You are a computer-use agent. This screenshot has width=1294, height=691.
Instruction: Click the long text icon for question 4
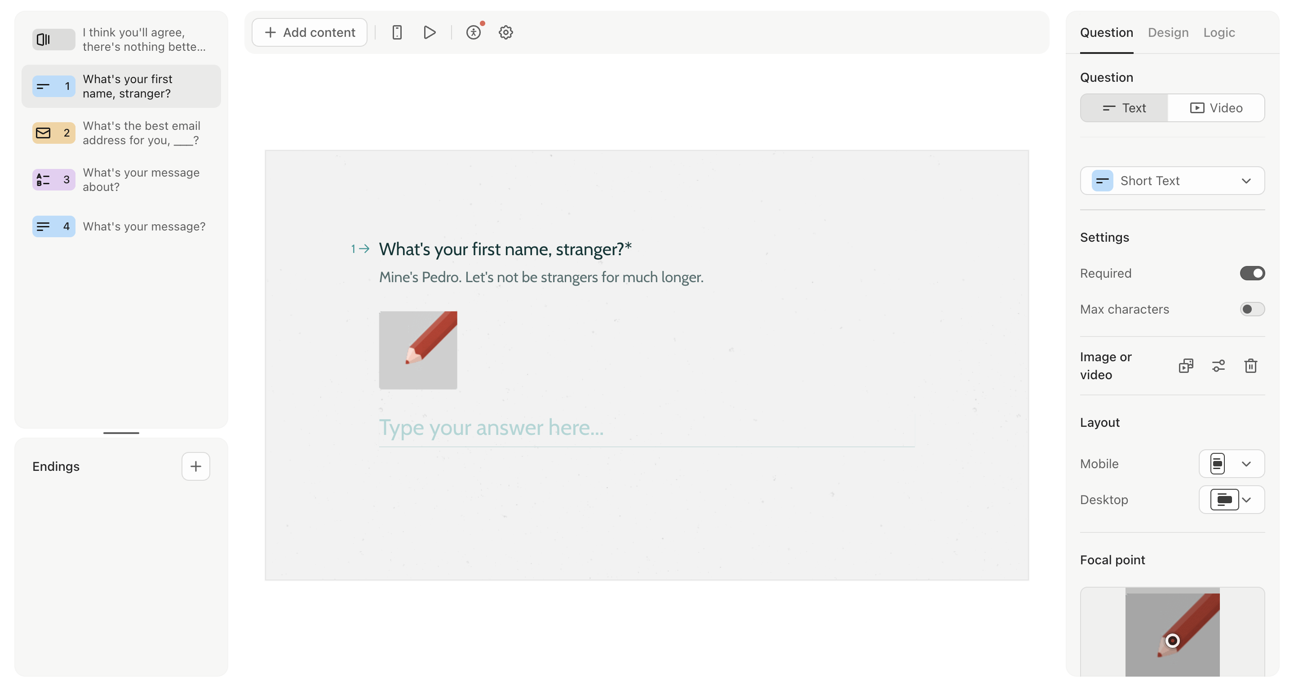pyautogui.click(x=54, y=226)
